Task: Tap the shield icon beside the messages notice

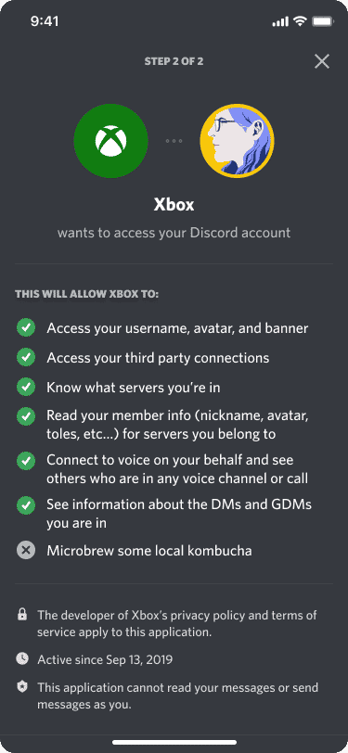Action: point(22,687)
